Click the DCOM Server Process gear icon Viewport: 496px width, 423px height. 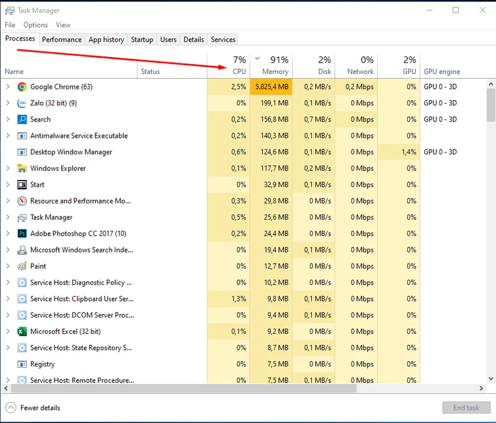tap(22, 315)
